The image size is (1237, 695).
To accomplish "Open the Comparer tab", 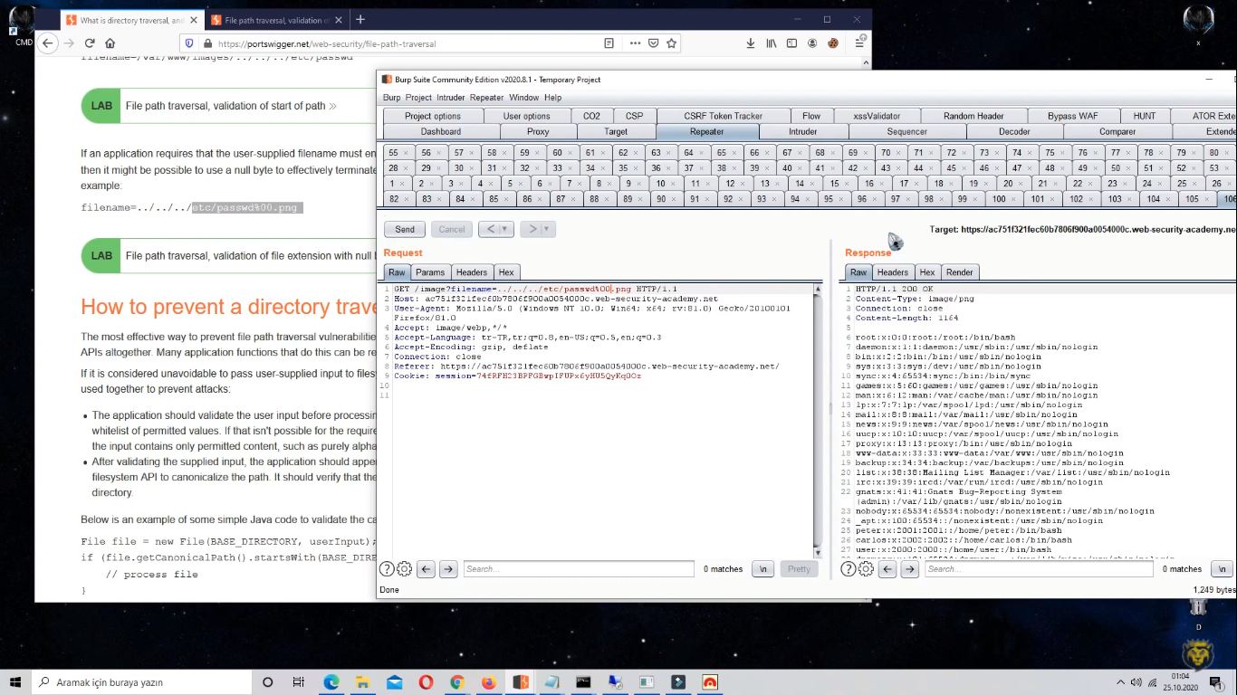I will [x=1117, y=132].
